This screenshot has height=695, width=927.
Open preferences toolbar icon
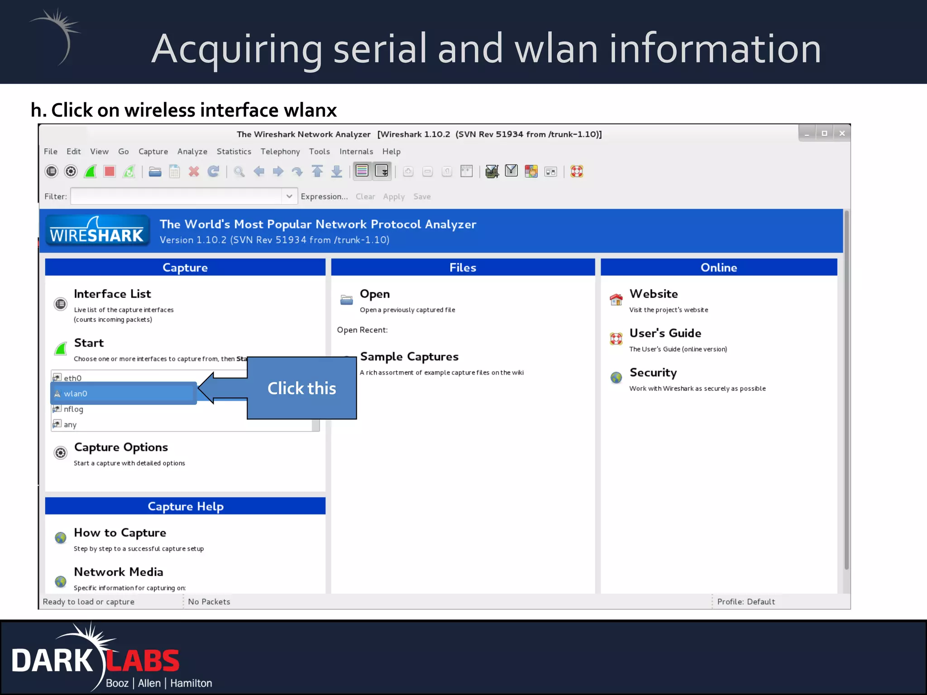[x=550, y=171]
